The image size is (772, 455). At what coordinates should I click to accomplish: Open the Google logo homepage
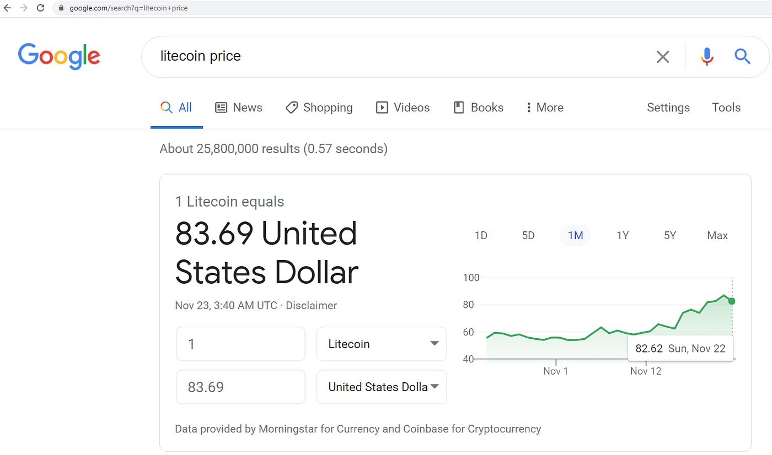click(59, 56)
